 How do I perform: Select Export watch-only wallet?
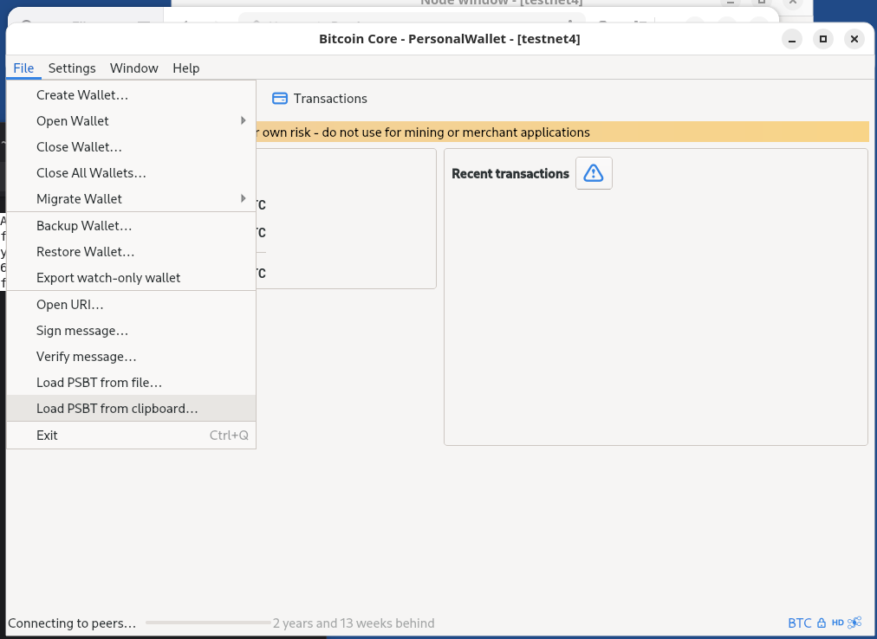(x=131, y=278)
